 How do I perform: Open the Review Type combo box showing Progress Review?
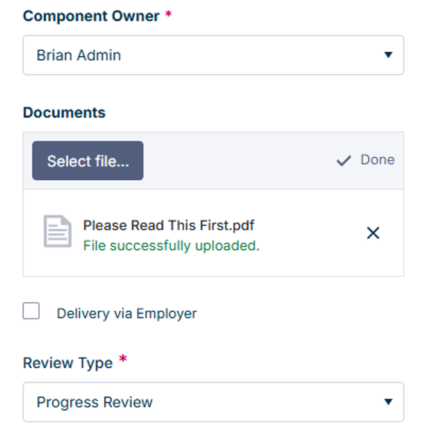click(213, 402)
